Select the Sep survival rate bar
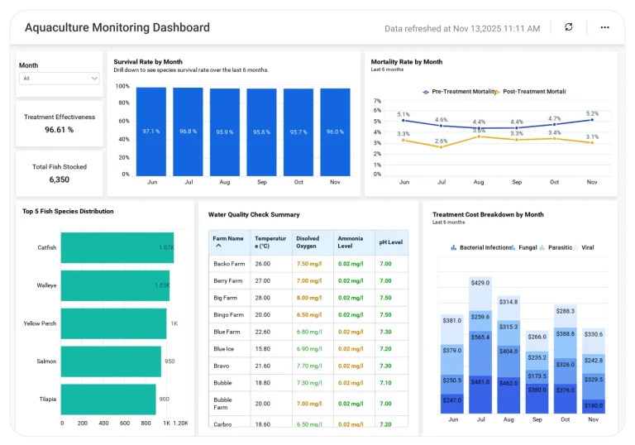The height and width of the screenshot is (445, 635). (261, 132)
